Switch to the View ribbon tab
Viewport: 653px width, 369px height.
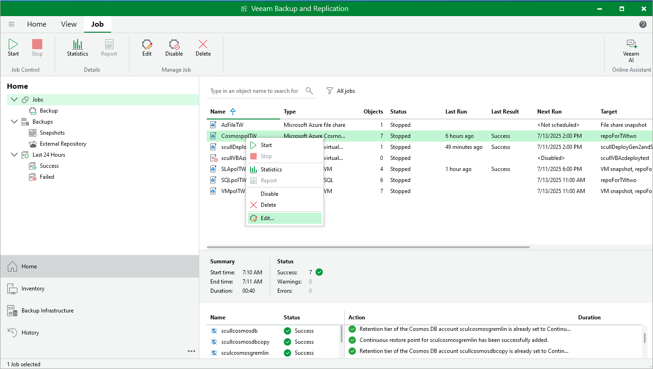(x=69, y=24)
